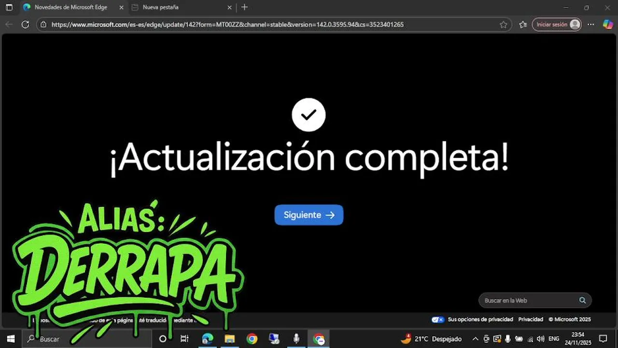618x348 pixels.
Task: Open the volume speaker tray icon
Action: point(541,339)
